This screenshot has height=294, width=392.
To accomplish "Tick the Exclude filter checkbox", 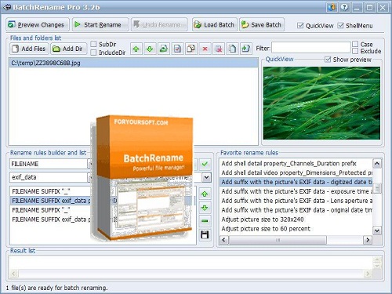I will 355,51.
